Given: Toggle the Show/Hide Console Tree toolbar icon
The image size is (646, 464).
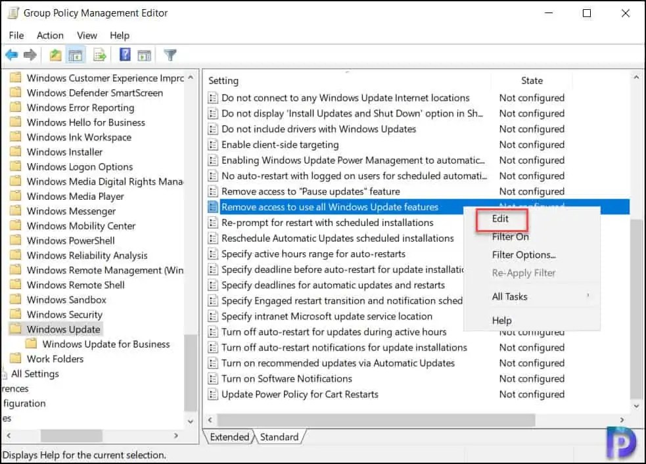Looking at the screenshot, I should pyautogui.click(x=76, y=55).
